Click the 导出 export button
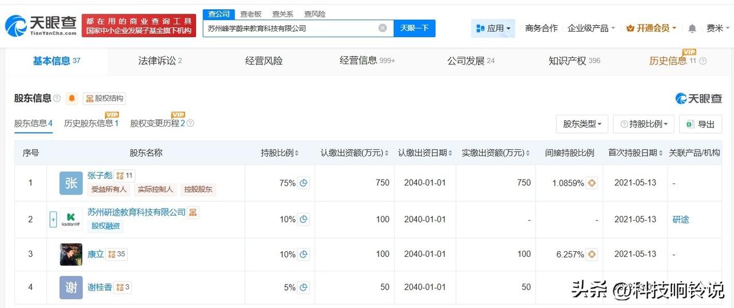This screenshot has height=308, width=734. (700, 124)
